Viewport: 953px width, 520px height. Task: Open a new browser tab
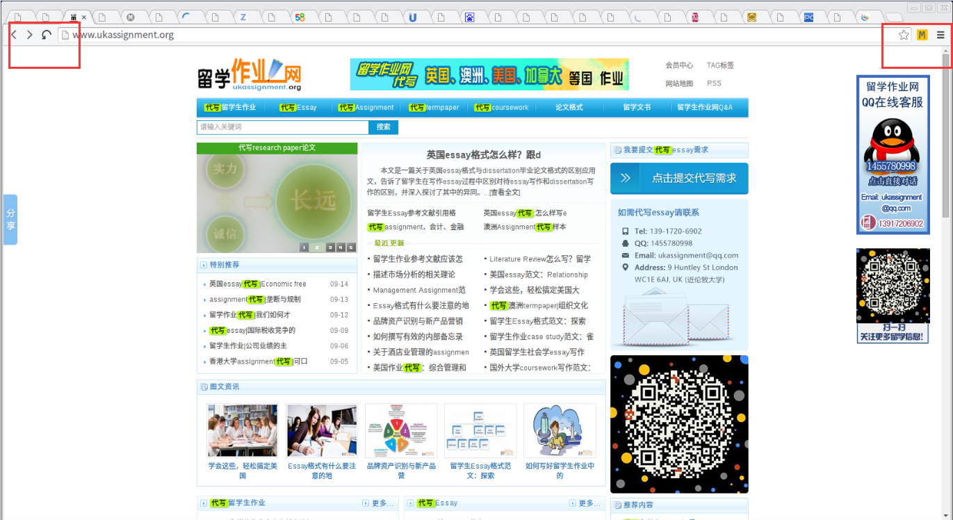coord(893,17)
